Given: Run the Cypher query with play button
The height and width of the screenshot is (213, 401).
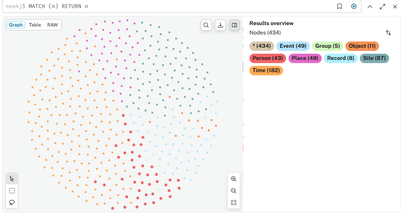Looking at the screenshot, I should click(354, 6).
